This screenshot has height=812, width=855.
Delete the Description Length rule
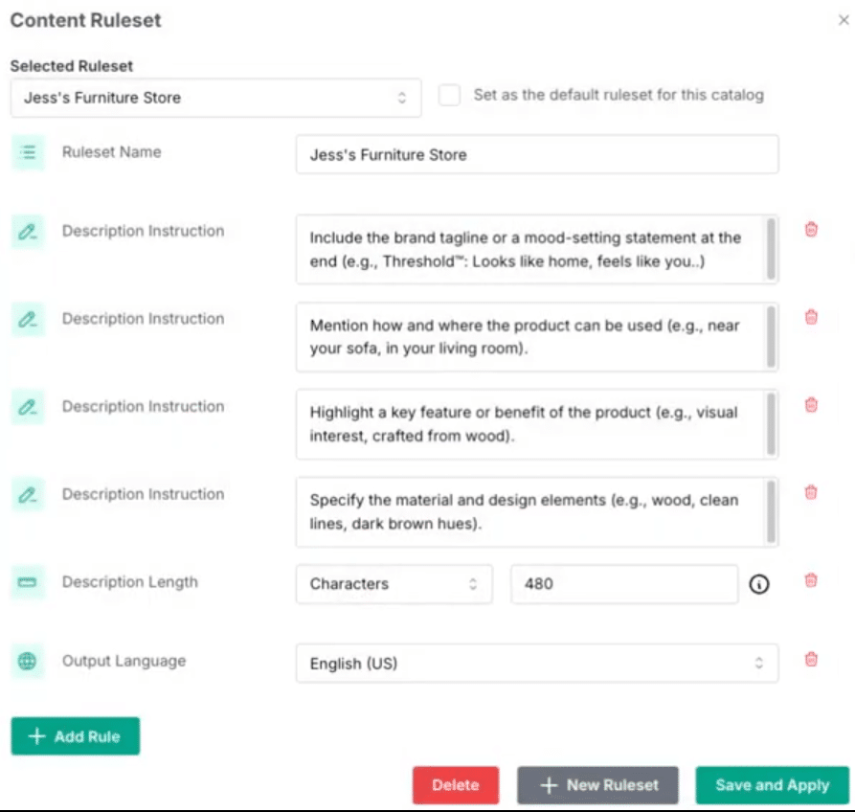pos(811,580)
